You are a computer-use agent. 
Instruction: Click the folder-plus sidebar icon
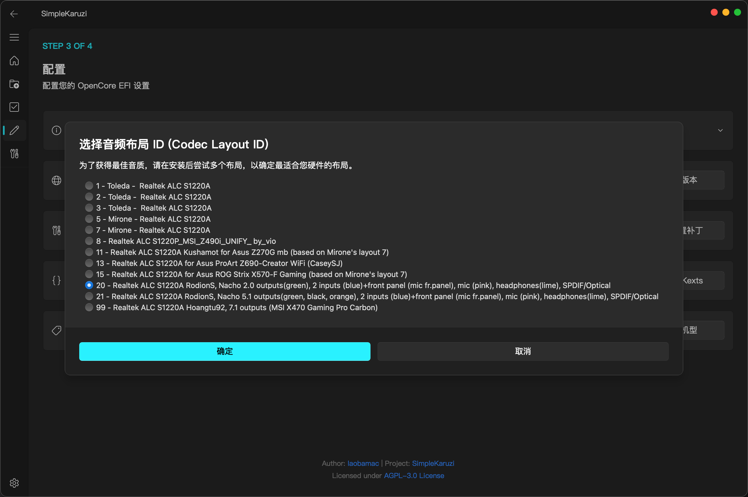coord(14,84)
